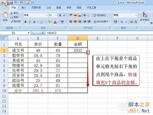Screen dimensions: 153x115
Task: Undo the last action
Action: click(15, 2)
